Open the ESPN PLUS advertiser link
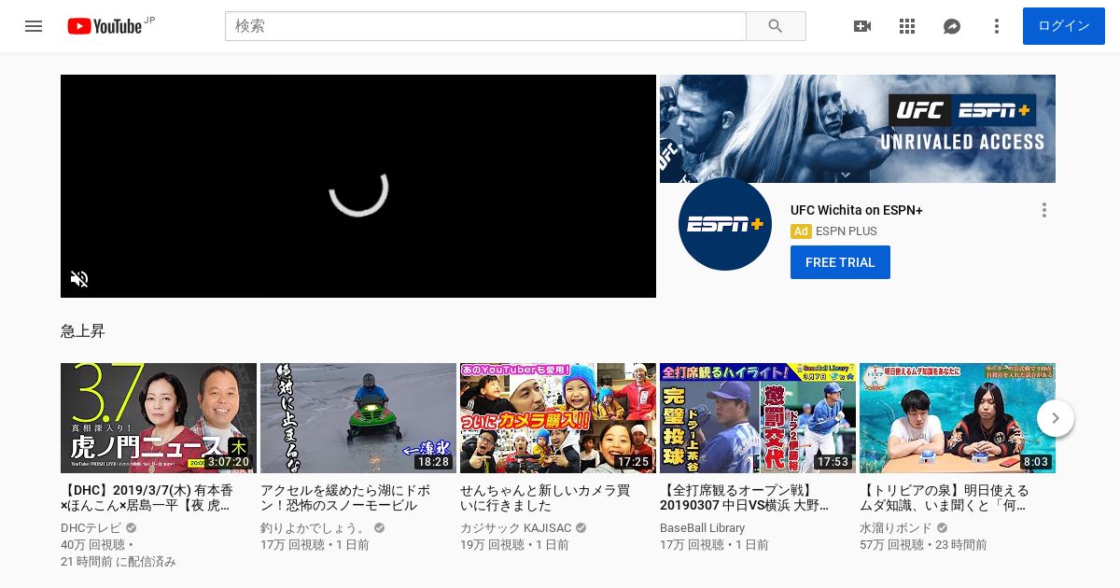1120x588 pixels. coord(847,231)
